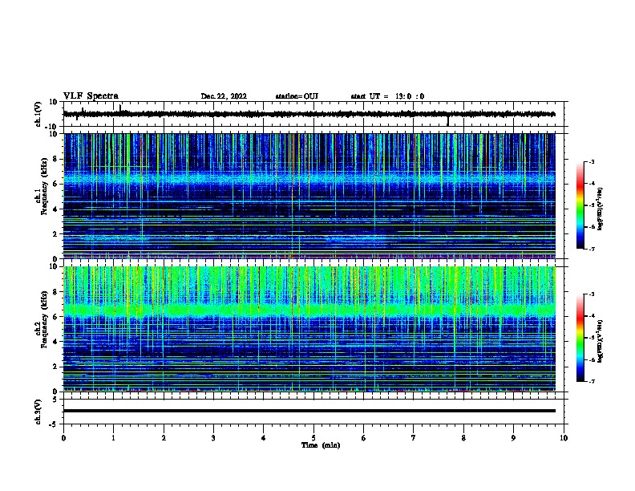Click the "VLF Spectra" plot title
The image size is (635, 491).
[91, 96]
